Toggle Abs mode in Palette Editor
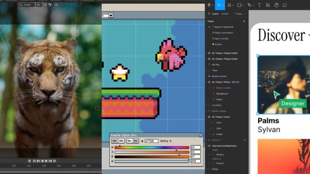 [x=129, y=141]
